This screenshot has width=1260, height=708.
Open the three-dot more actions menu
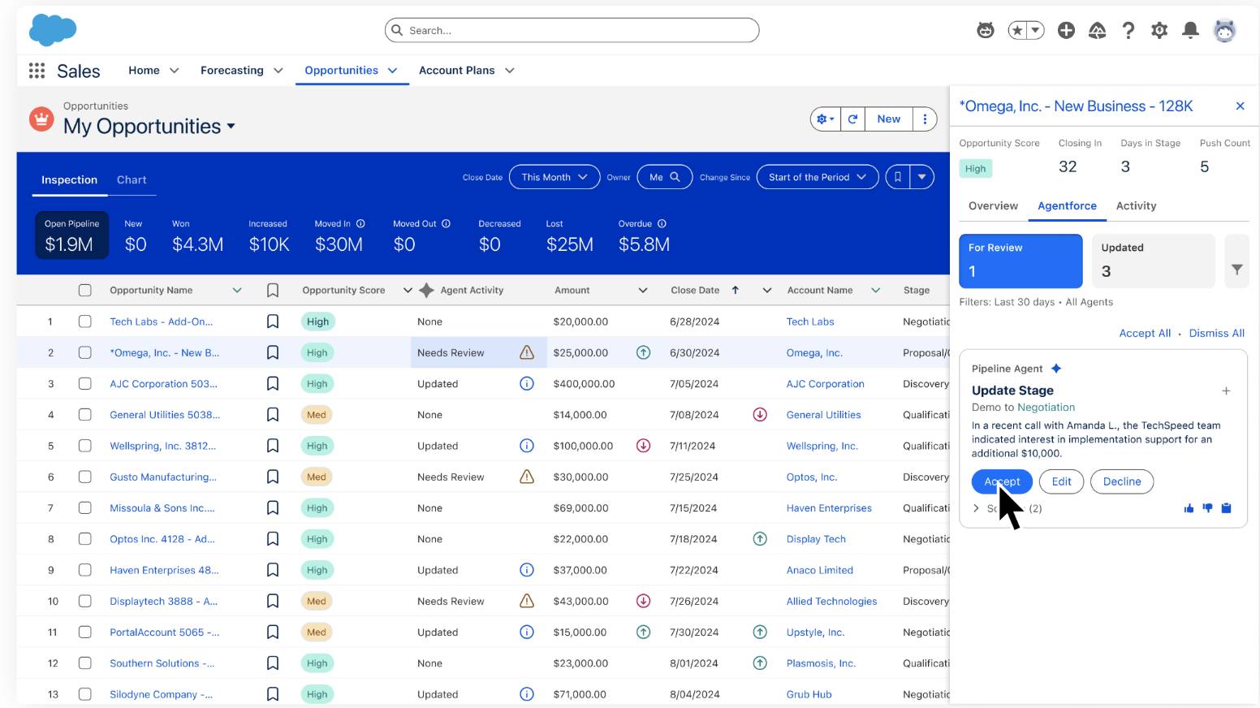(925, 119)
